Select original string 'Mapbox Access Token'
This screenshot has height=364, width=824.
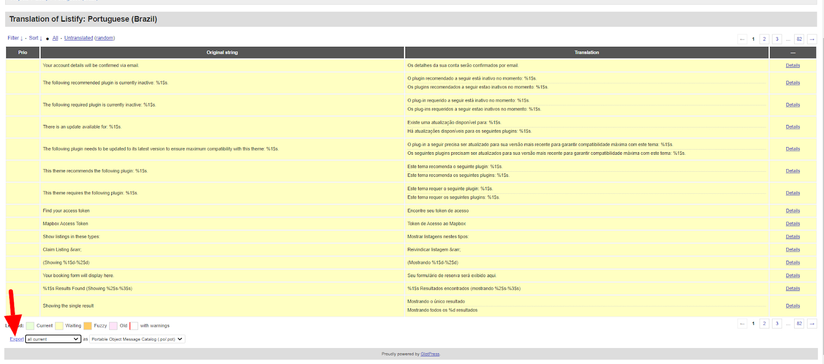pos(65,224)
